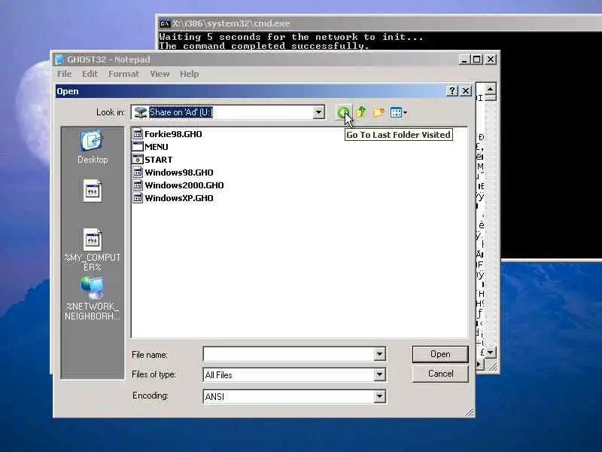Select the Windows2000.GHO file icon
Viewport: 602px width, 452px height.
click(x=138, y=185)
